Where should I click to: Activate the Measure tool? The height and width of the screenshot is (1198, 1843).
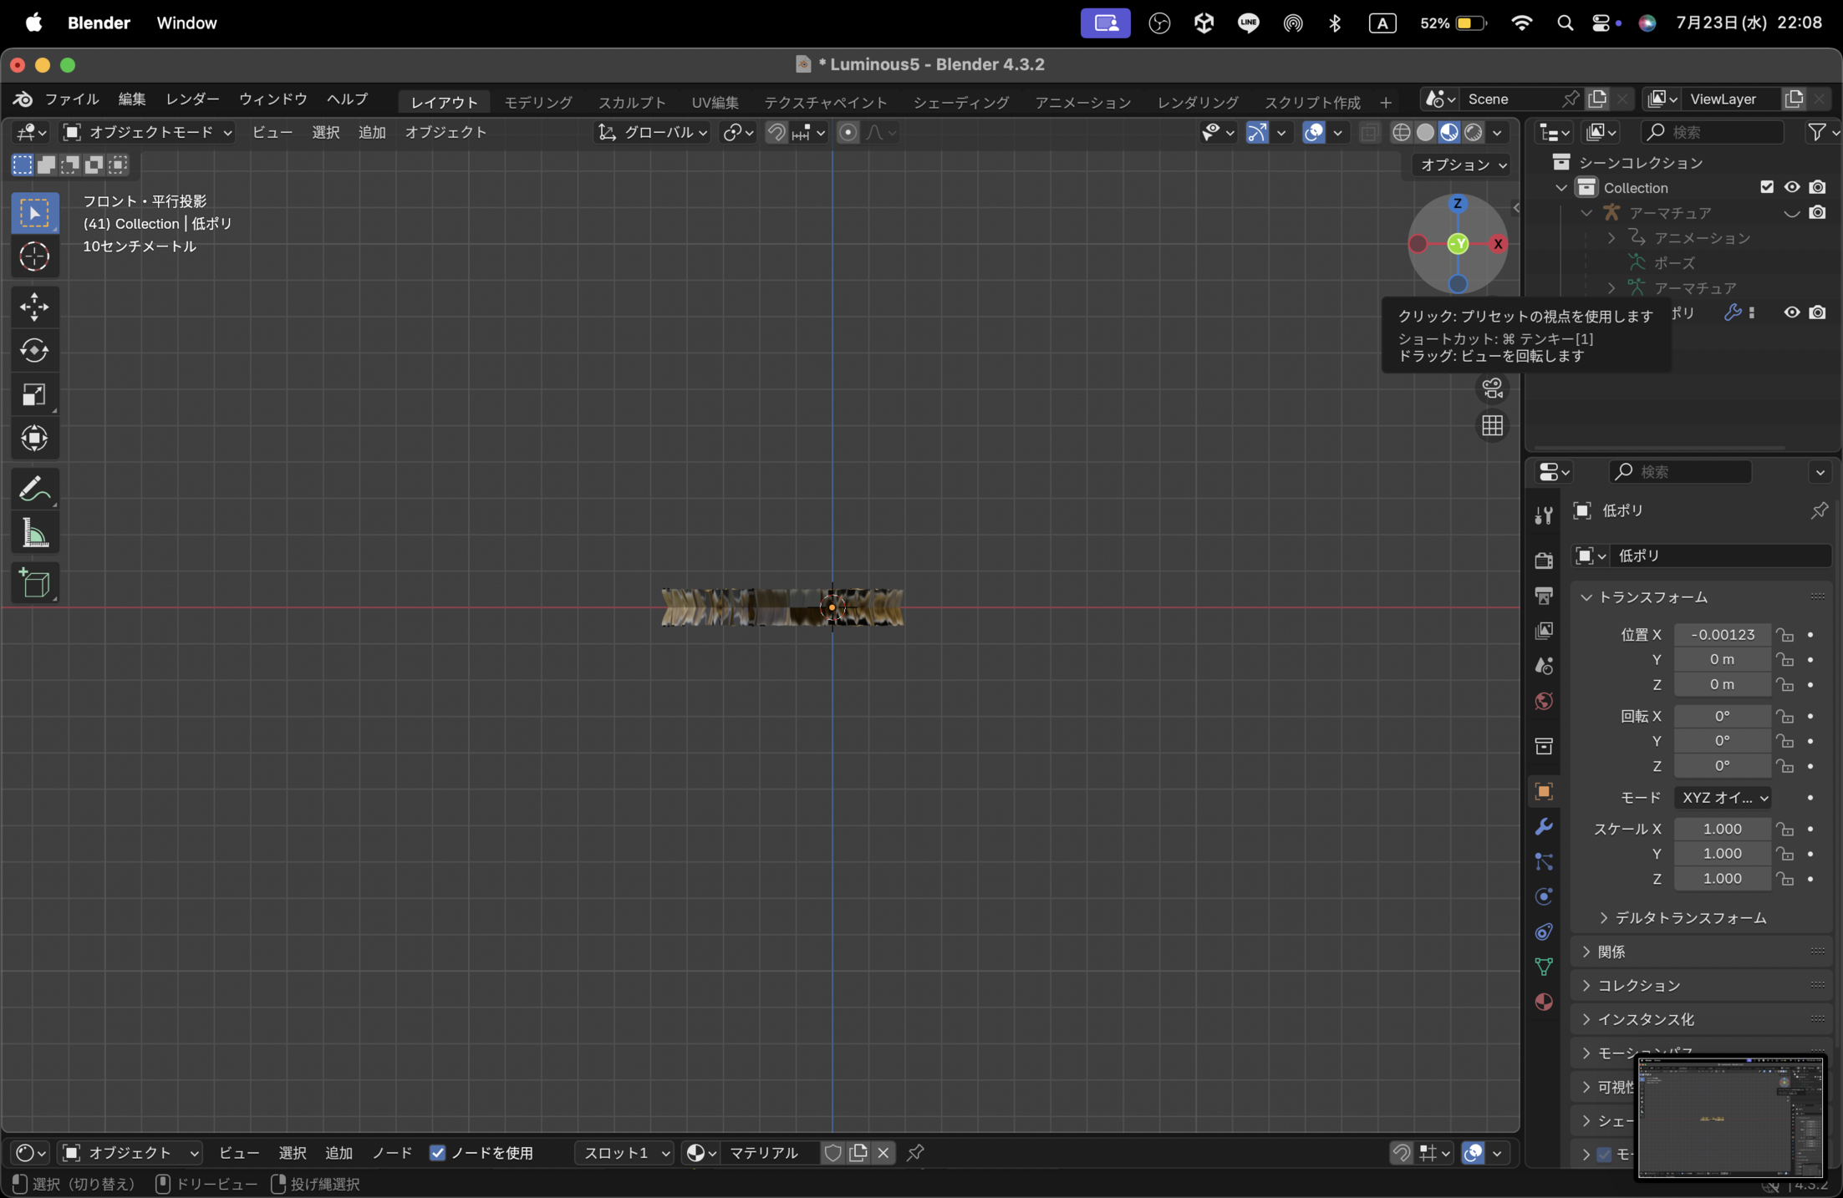pyautogui.click(x=34, y=533)
